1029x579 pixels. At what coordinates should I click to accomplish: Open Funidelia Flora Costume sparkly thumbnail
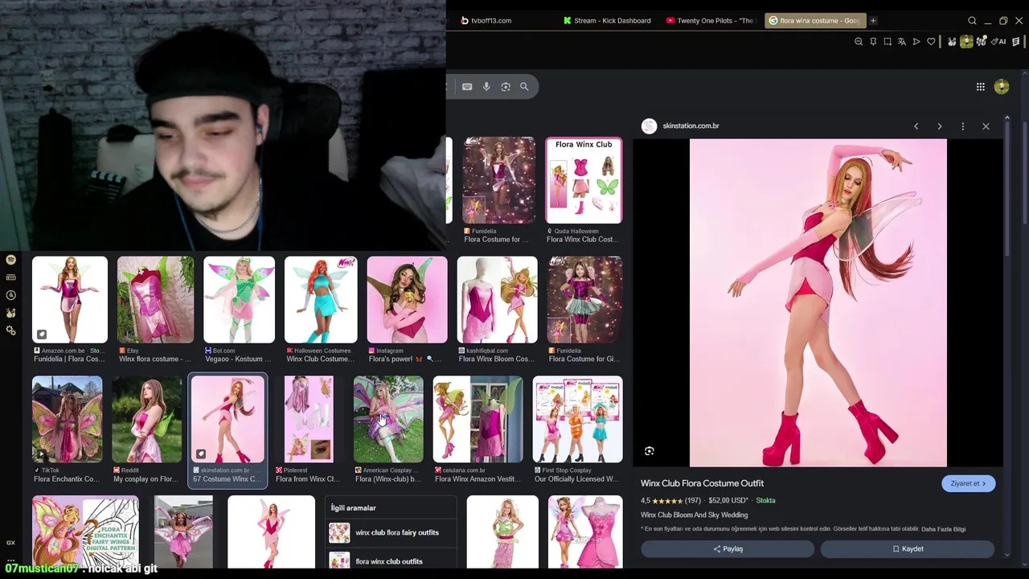point(498,180)
